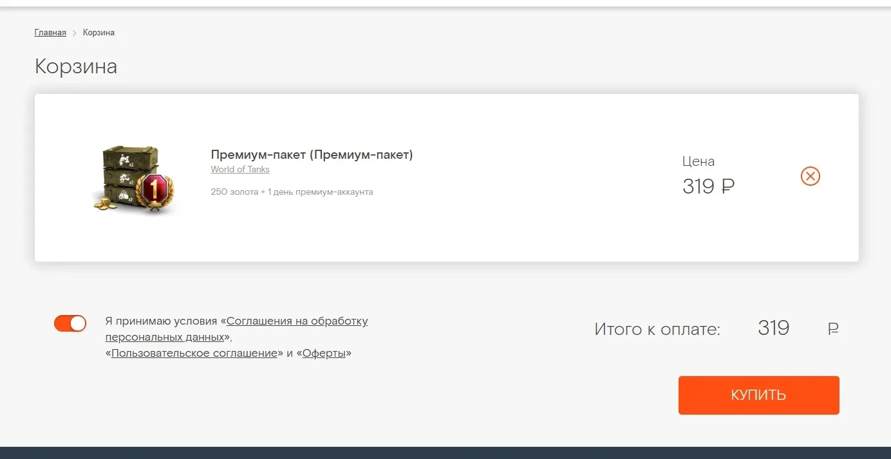Click the КУПИТЬ button
Screen dimensions: 891x459
point(759,395)
